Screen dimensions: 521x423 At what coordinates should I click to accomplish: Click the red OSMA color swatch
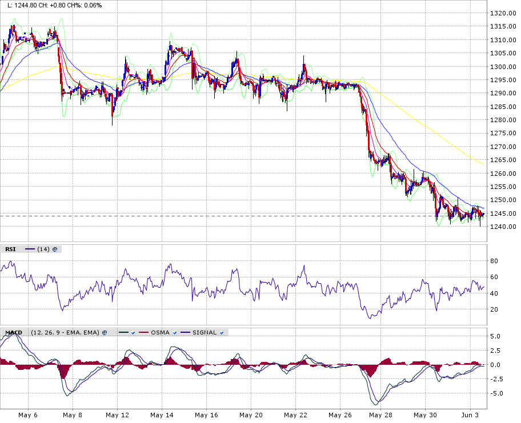point(143,332)
